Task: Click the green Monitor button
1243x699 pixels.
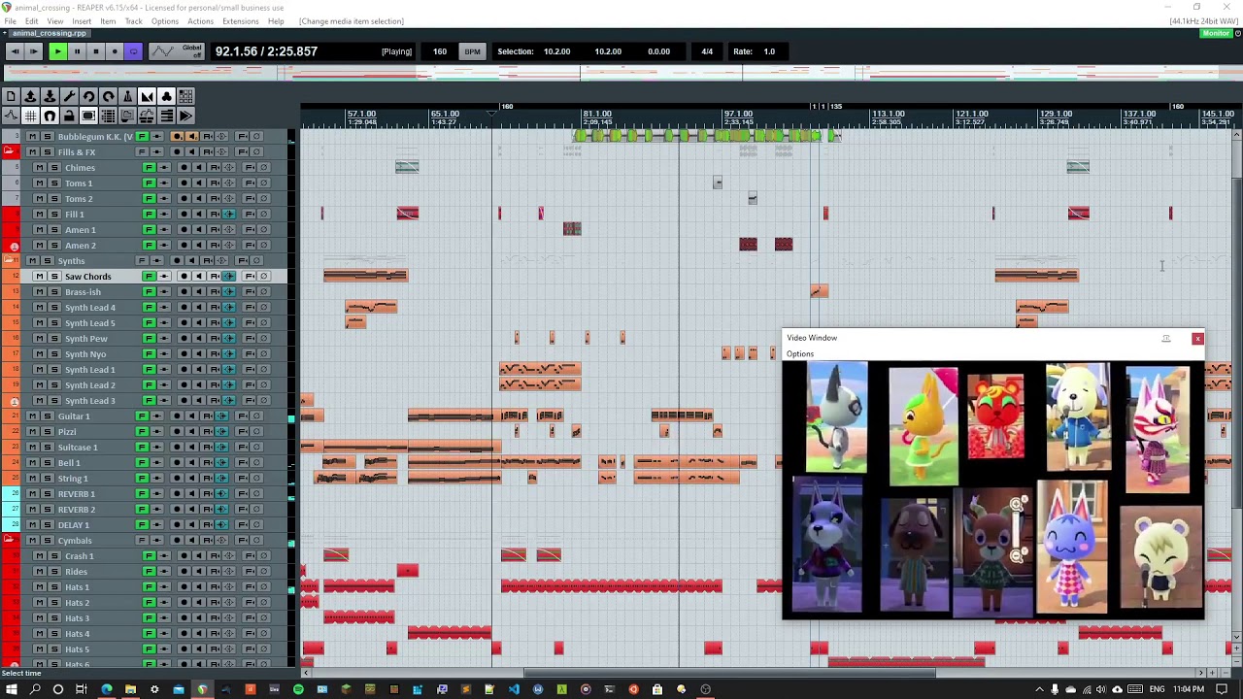Action: pos(1216,33)
